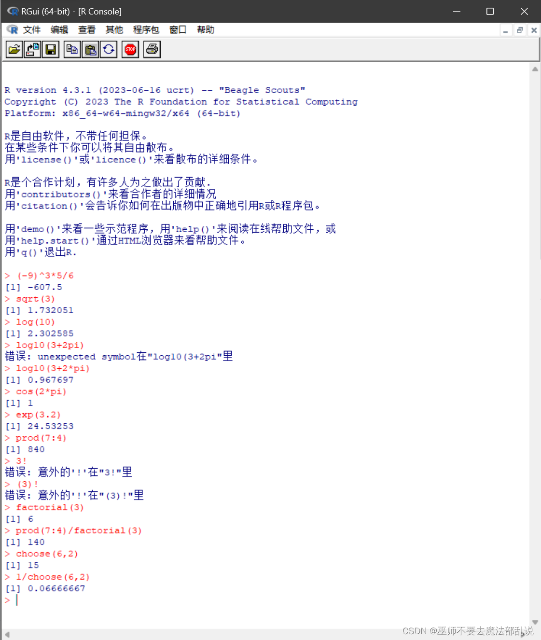541x640 pixels.
Task: Click the result '0.967697'
Action: (51, 380)
